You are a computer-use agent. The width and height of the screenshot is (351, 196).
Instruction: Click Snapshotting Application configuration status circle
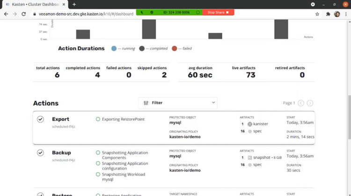tap(98, 163)
